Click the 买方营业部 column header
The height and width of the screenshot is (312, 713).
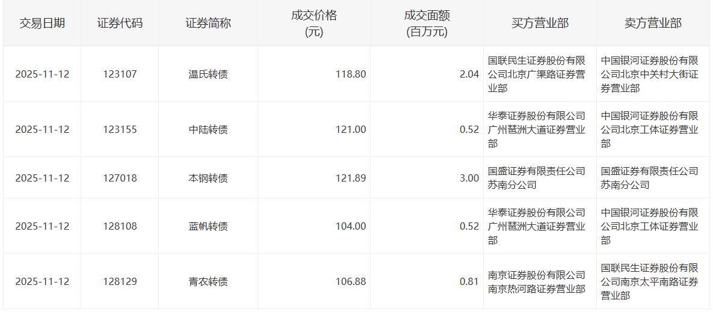[540, 23]
